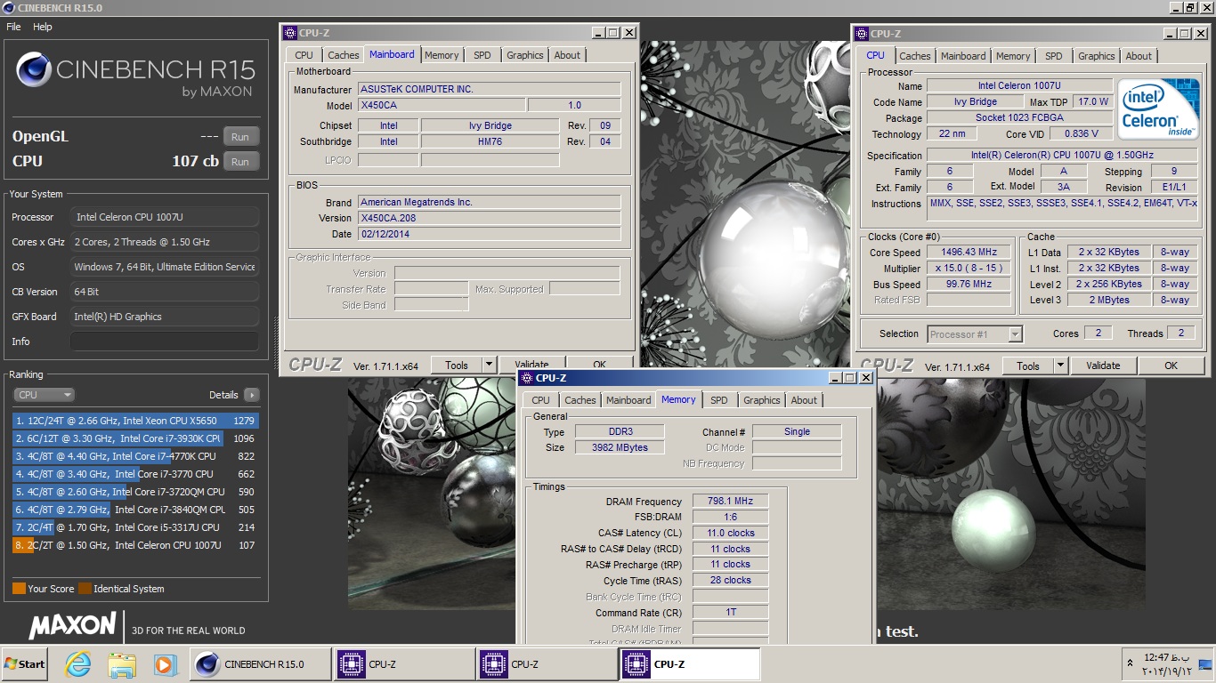Open SPD tab in Mainboard CPU-Z window
This screenshot has width=1216, height=683.
pyautogui.click(x=482, y=55)
